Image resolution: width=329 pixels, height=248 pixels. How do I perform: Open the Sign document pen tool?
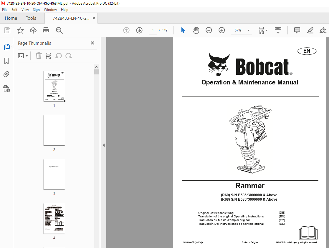tap(323, 30)
